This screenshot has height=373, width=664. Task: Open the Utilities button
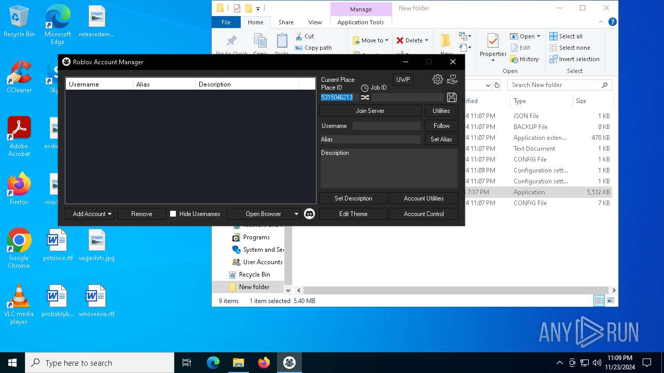(441, 111)
